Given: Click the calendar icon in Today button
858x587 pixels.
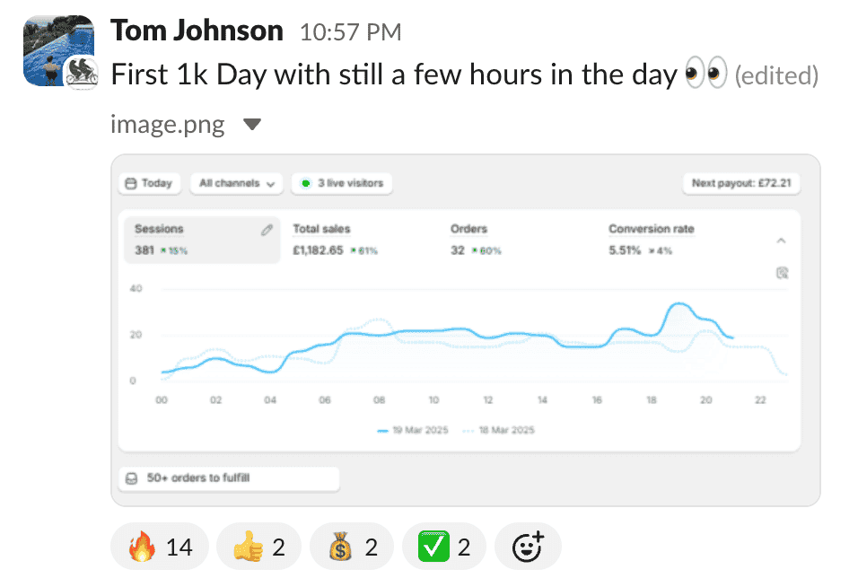Looking at the screenshot, I should click(x=131, y=183).
